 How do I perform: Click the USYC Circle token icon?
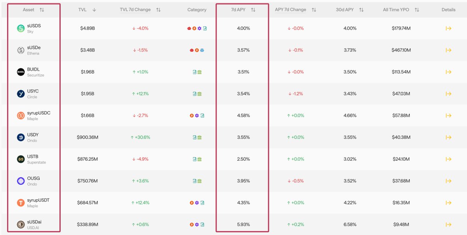21,94
